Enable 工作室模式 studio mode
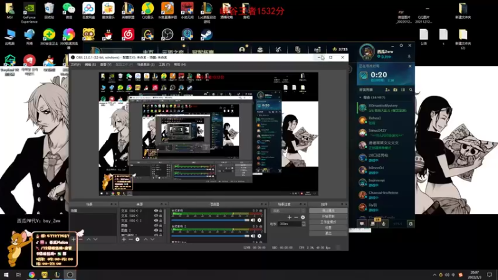Viewport: 498px width, 280px height. click(x=328, y=222)
